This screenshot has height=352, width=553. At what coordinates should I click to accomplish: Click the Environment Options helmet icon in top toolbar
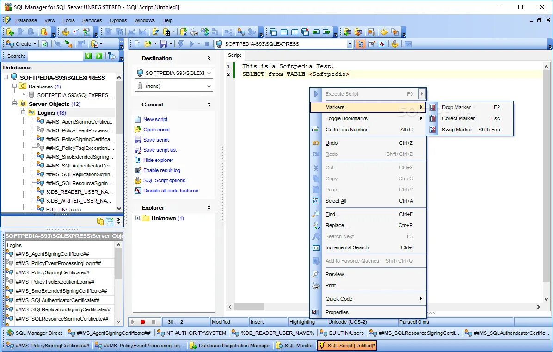(x=66, y=32)
